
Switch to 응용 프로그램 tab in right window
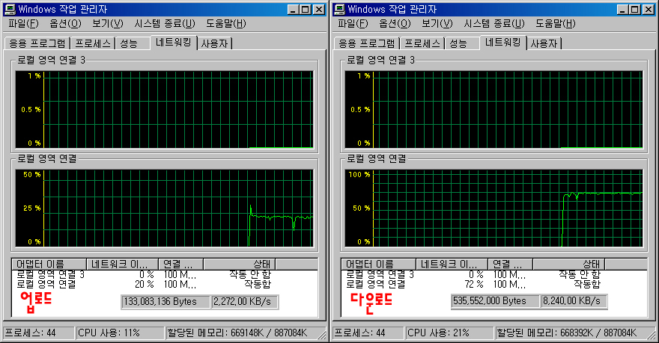click(x=366, y=43)
